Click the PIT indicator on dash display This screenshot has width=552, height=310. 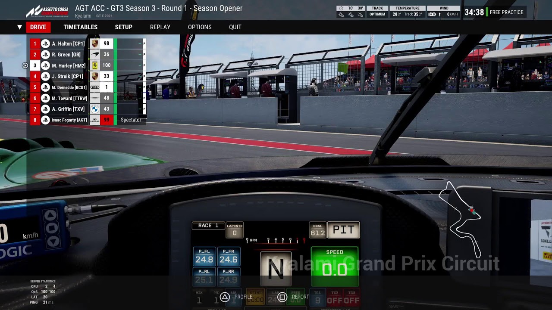pyautogui.click(x=343, y=230)
